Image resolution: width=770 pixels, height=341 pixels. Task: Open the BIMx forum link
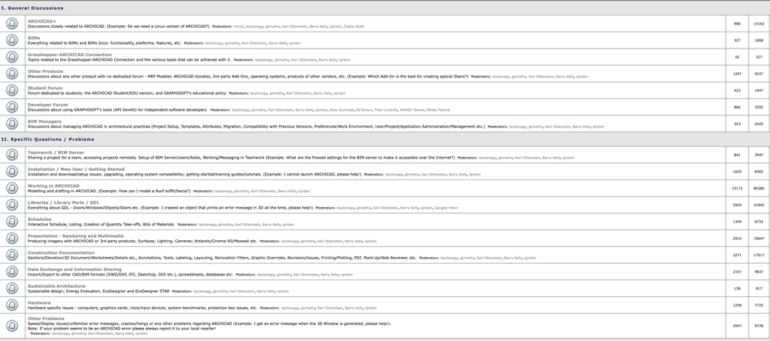(34, 38)
